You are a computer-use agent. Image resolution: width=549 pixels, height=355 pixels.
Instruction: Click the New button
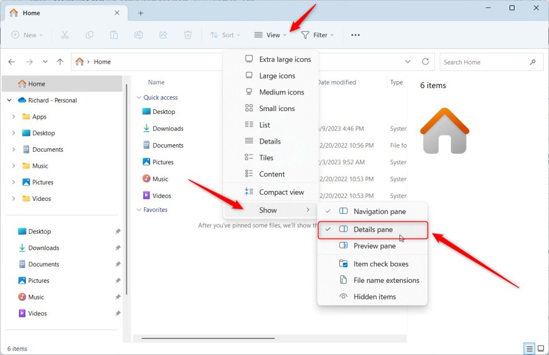click(x=27, y=35)
